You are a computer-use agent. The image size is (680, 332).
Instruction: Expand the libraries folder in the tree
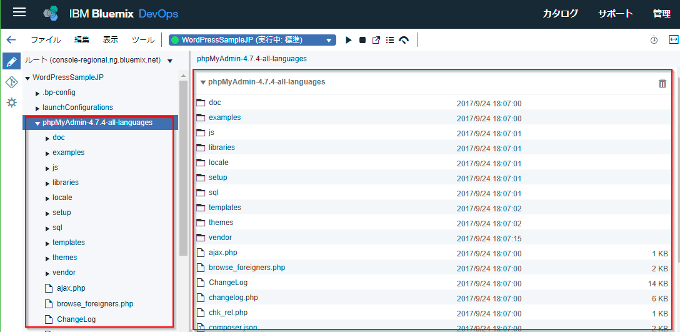(x=47, y=183)
